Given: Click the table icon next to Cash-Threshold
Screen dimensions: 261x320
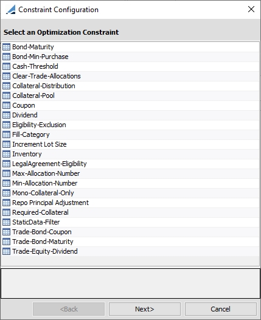Looking at the screenshot, I should 6,66.
